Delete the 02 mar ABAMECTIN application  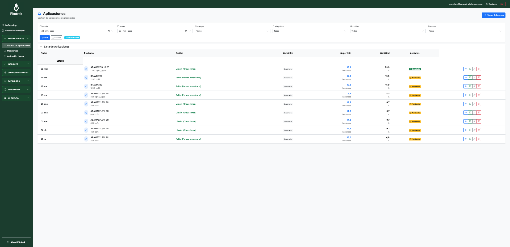coord(479,69)
